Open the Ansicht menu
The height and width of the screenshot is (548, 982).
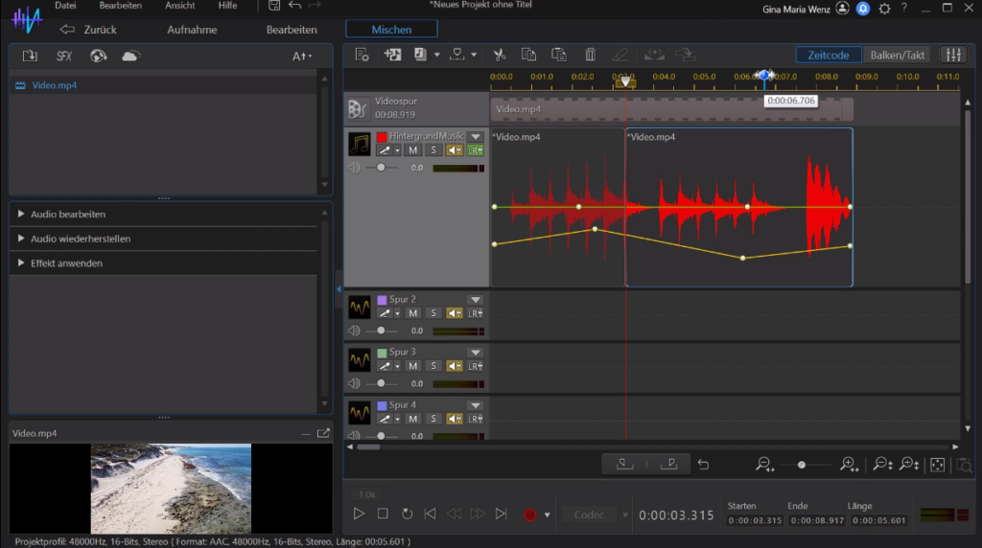pos(179,6)
